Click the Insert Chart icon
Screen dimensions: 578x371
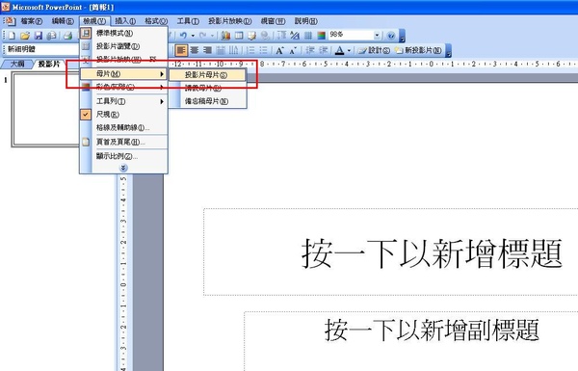pos(225,36)
